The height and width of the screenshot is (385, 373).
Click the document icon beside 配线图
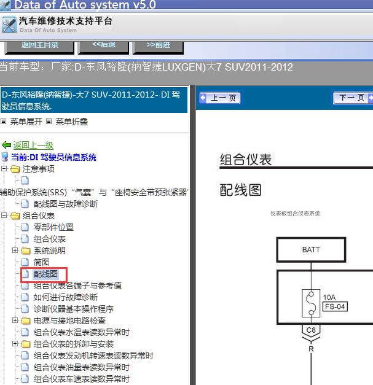[25, 274]
